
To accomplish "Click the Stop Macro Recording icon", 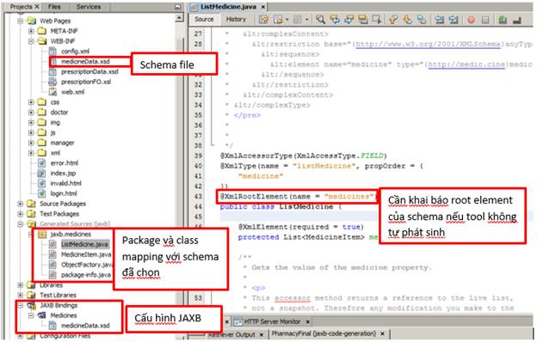I will point(485,20).
